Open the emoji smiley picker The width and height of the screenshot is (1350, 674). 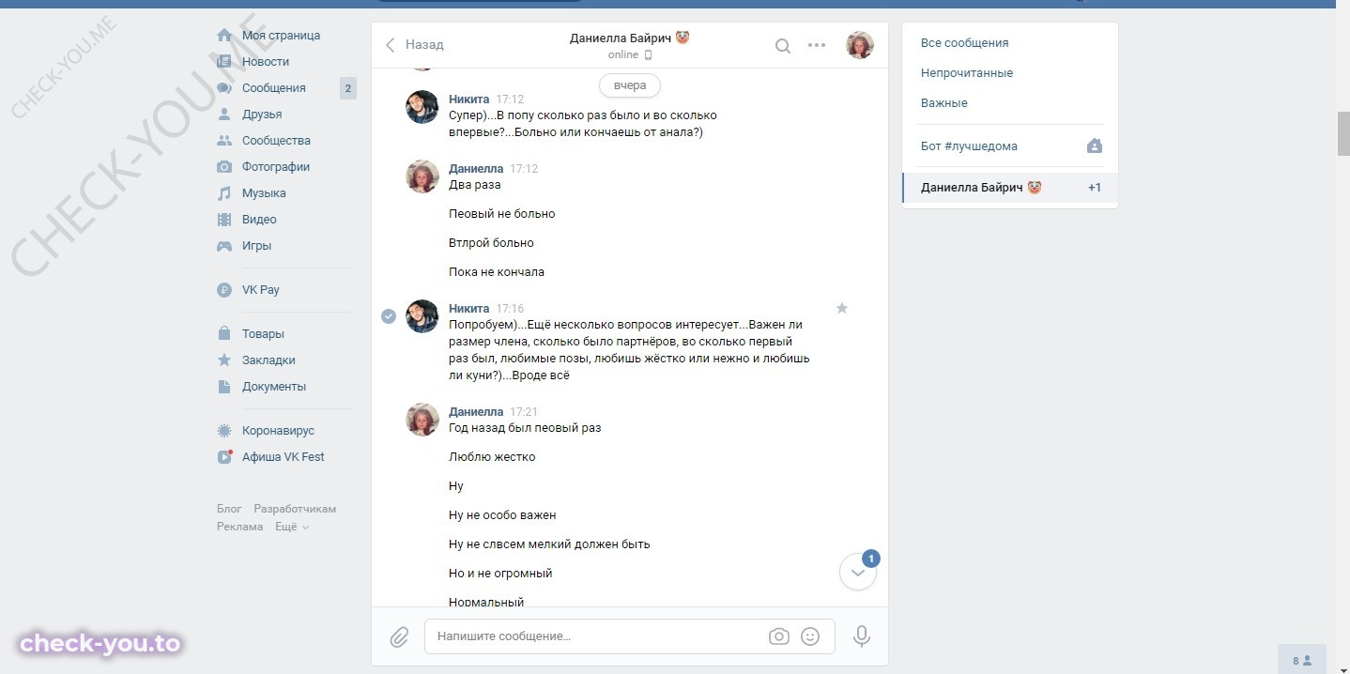[x=810, y=636]
